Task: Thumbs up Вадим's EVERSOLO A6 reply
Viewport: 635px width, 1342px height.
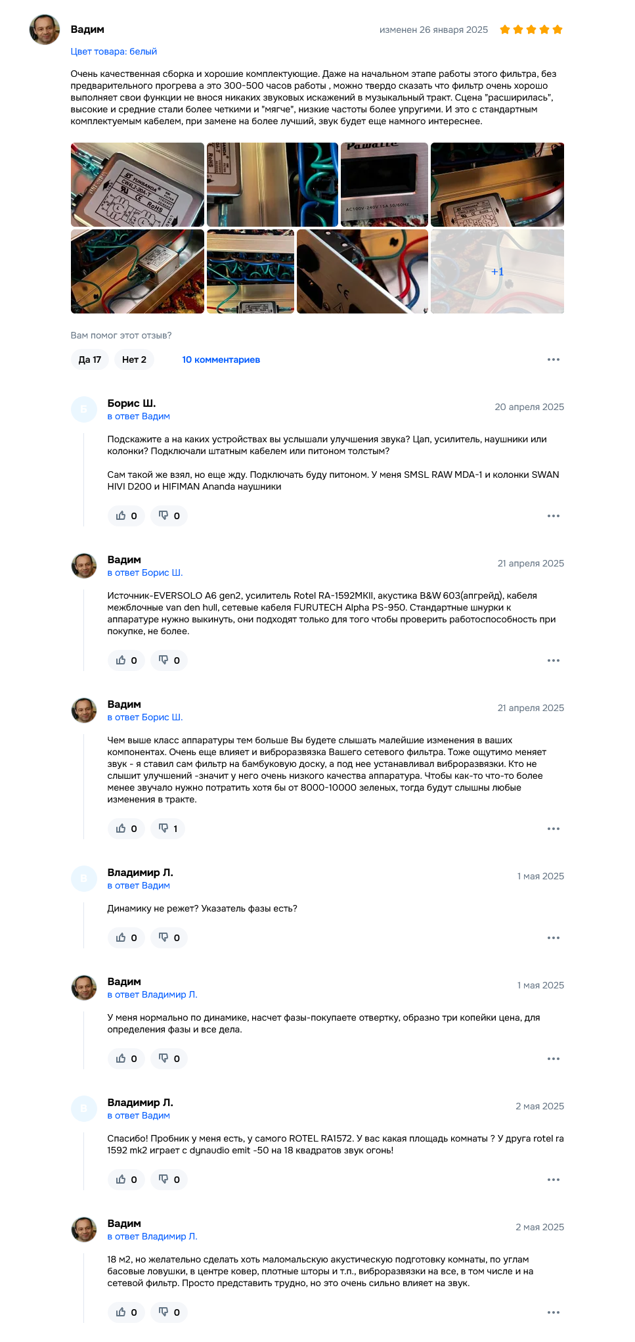Action: pos(126,660)
